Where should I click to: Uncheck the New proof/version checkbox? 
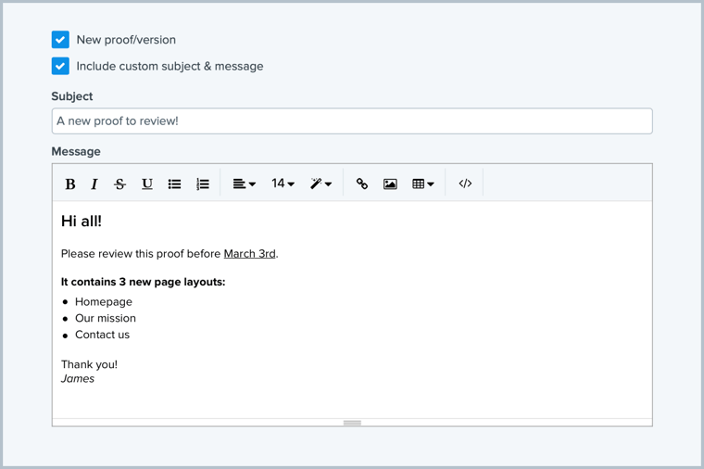(60, 40)
